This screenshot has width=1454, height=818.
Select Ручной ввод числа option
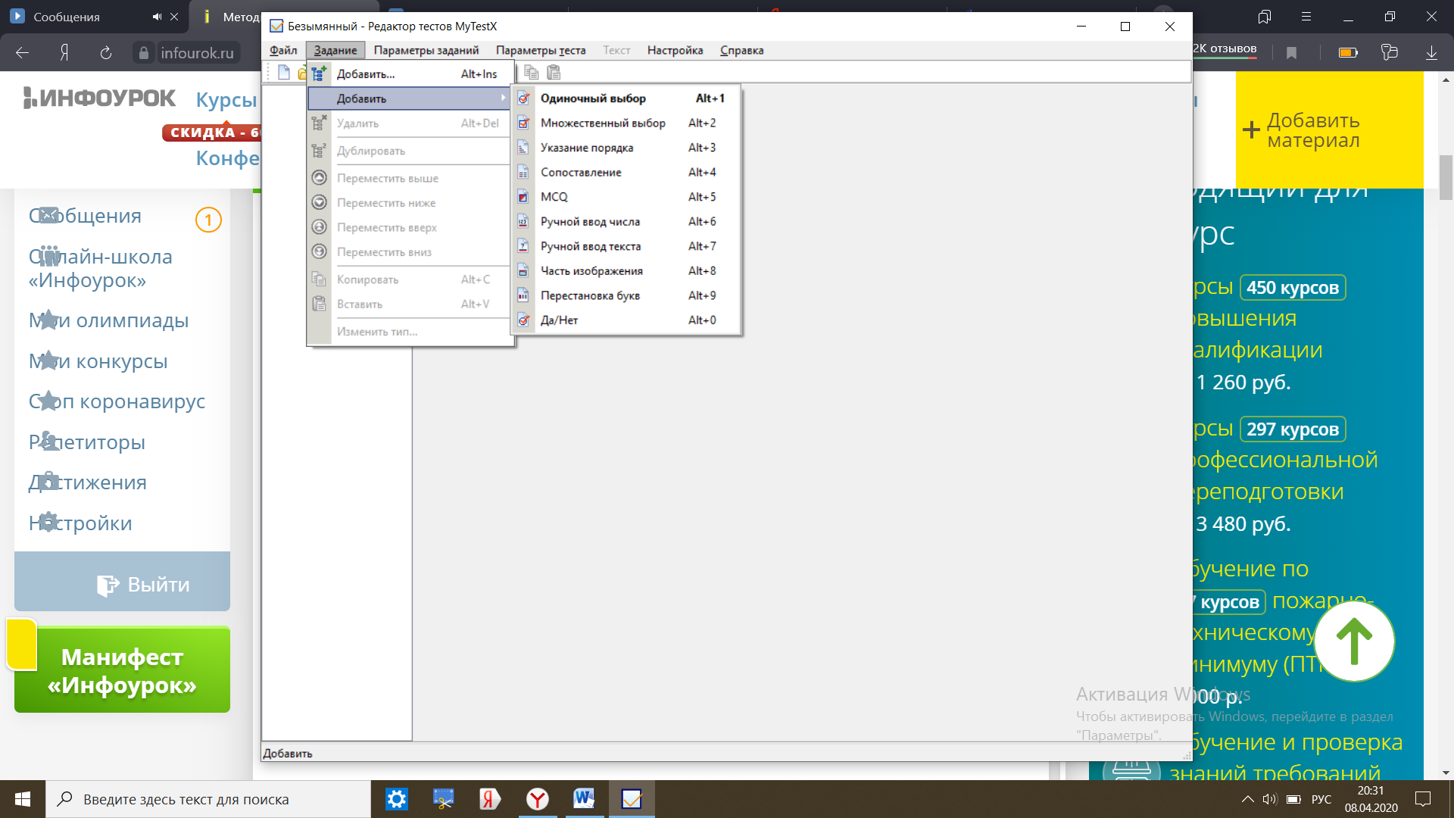click(626, 221)
